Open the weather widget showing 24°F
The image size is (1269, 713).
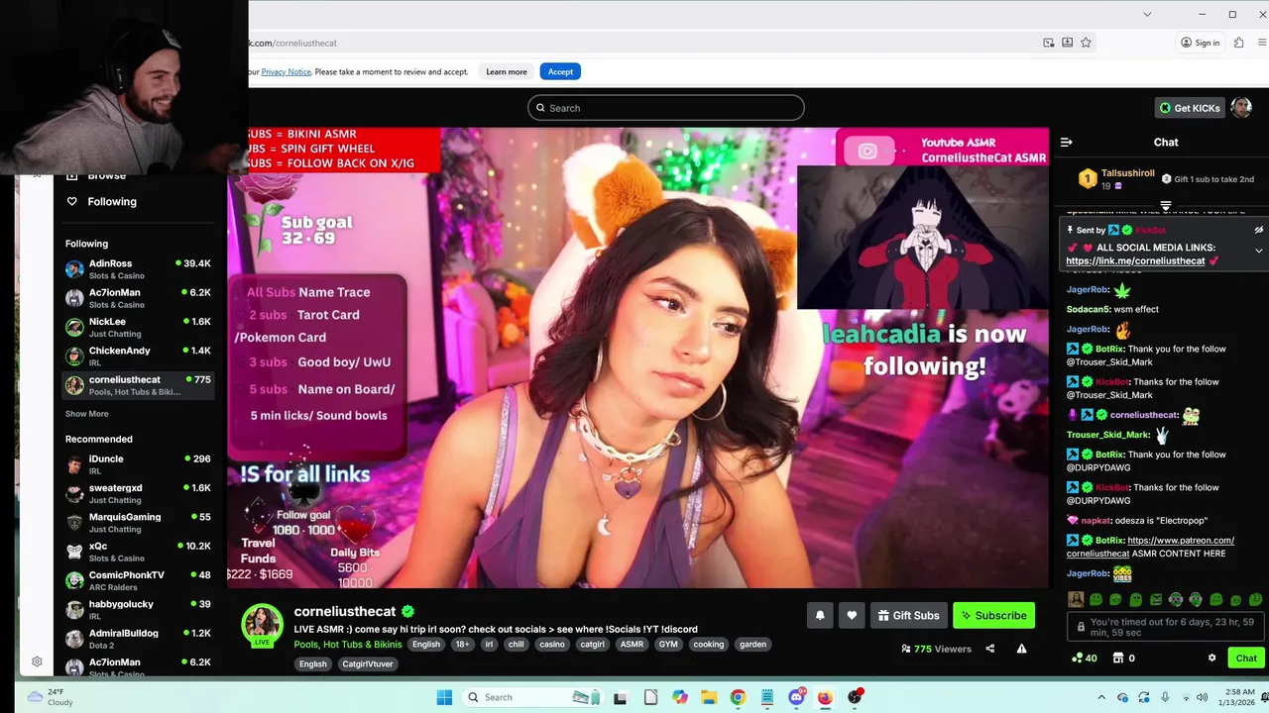coord(50,697)
